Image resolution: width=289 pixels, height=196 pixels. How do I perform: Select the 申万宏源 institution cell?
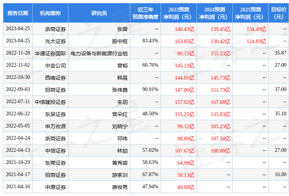pos(56,126)
